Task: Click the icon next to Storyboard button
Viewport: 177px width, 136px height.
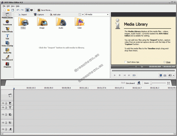Action: [x=139, y=83]
